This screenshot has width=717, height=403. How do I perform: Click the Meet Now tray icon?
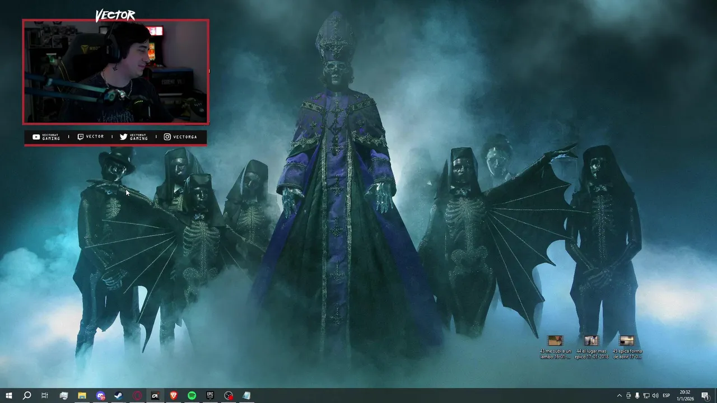click(x=628, y=396)
